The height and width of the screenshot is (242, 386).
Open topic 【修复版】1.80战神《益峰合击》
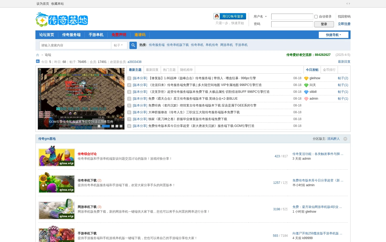click(202, 78)
